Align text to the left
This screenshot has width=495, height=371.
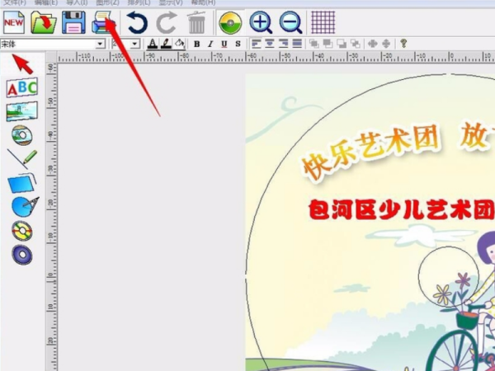pyautogui.click(x=256, y=44)
